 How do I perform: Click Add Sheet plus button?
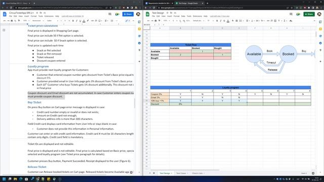(150, 173)
